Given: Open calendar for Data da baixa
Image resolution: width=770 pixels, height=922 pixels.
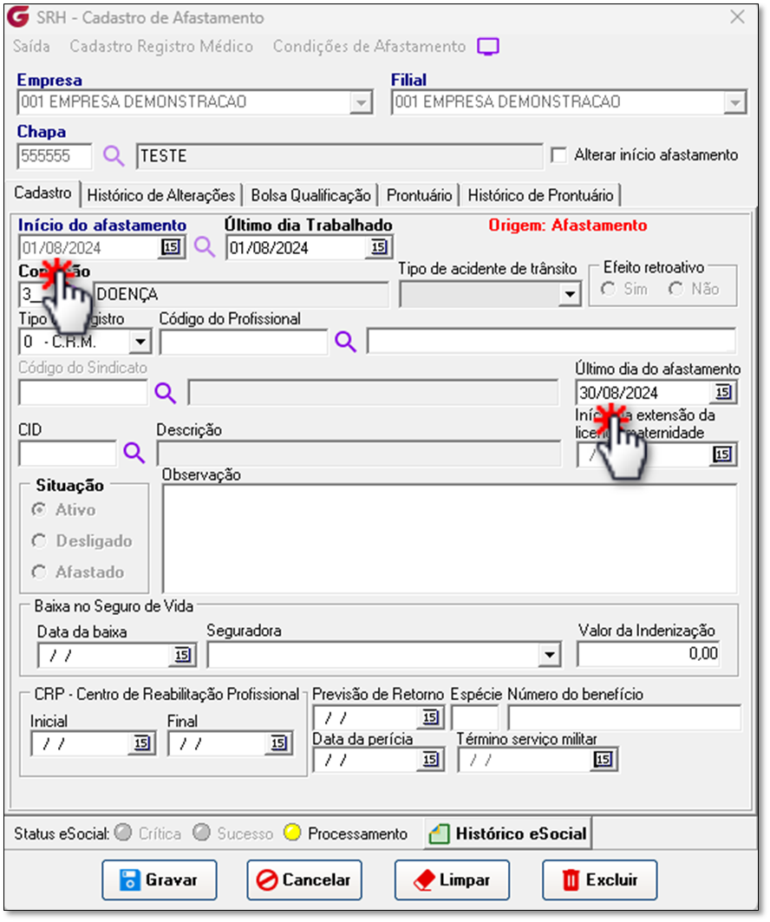Looking at the screenshot, I should click(182, 655).
